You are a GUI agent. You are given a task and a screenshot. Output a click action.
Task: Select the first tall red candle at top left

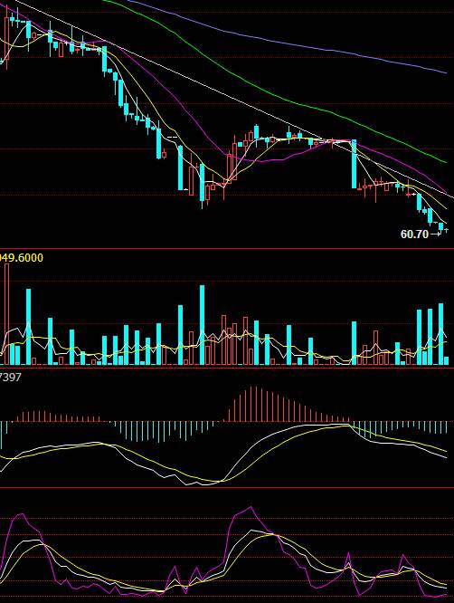[6, 38]
